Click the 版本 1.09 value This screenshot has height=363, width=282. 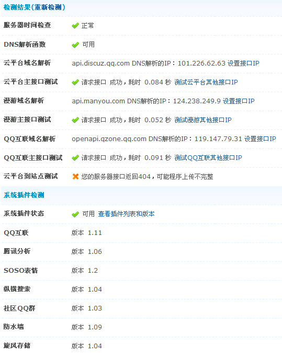click(87, 327)
